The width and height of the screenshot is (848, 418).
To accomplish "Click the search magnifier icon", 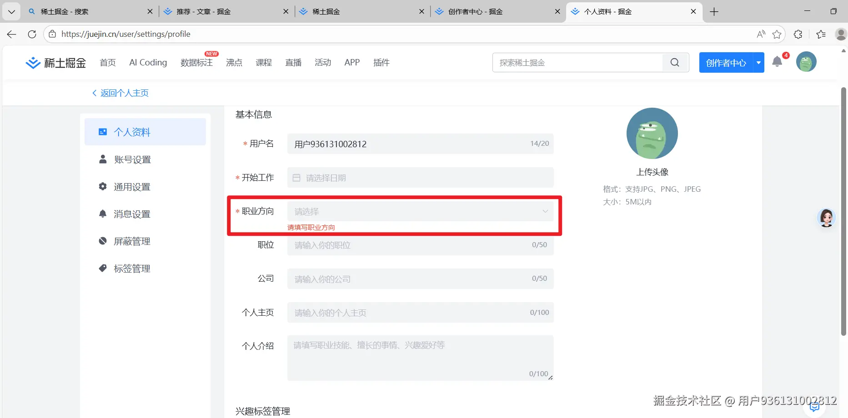I will pos(675,62).
